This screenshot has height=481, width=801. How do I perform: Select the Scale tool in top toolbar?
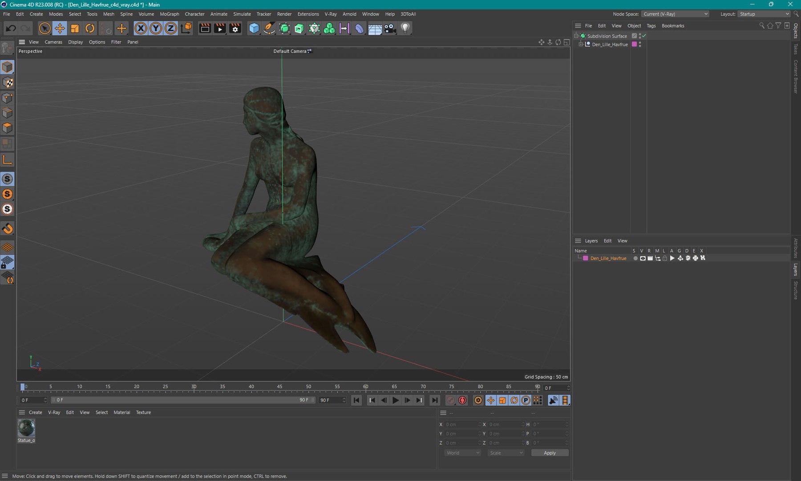coord(75,29)
